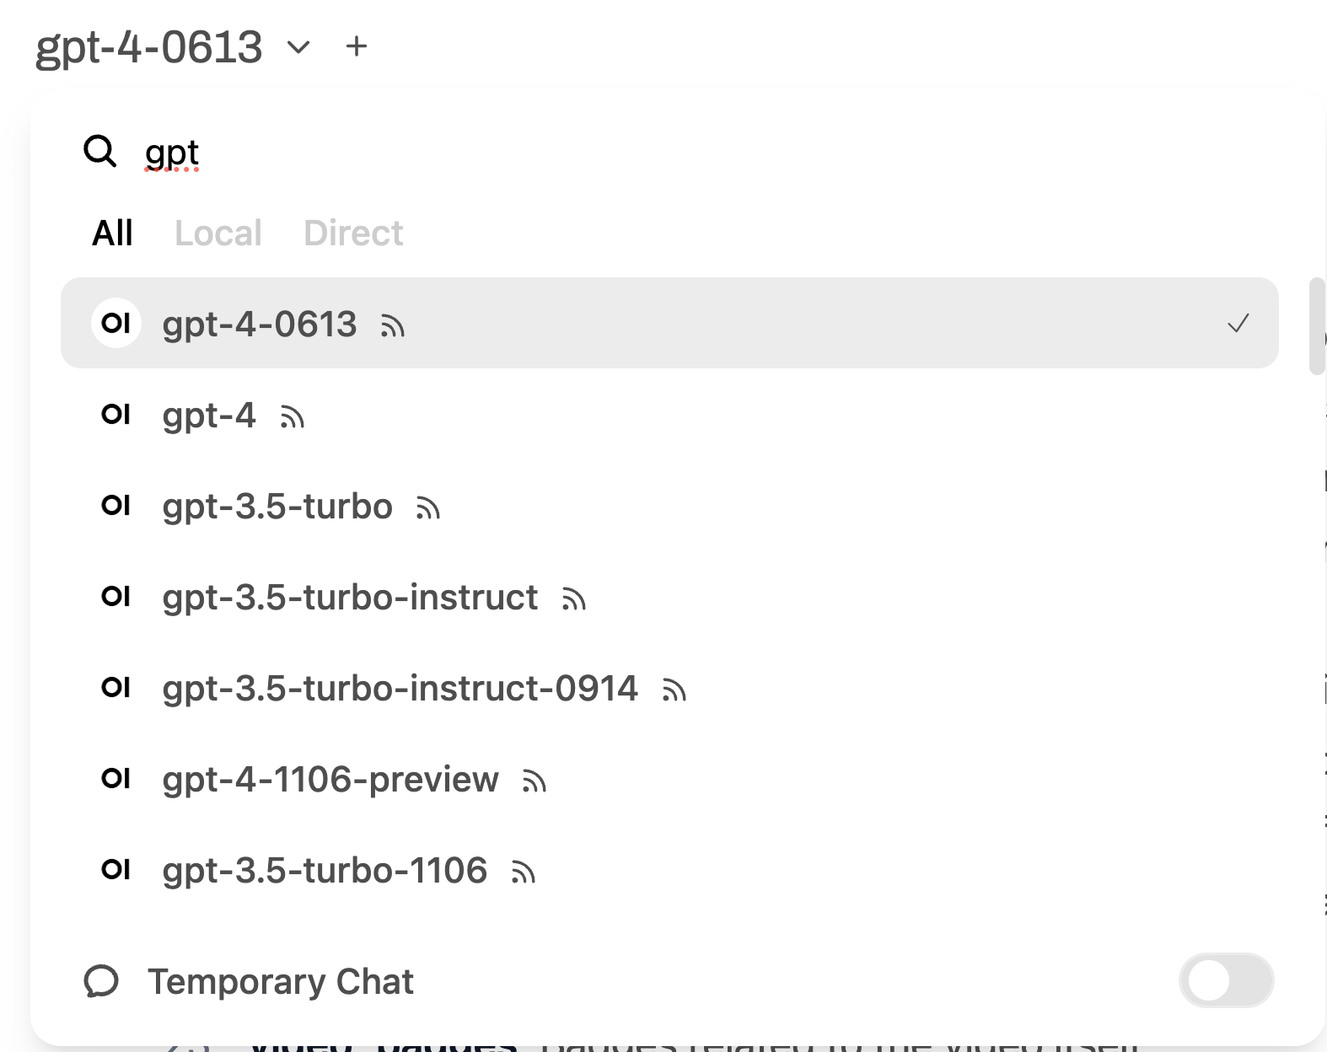Click the signal icon beside gpt-3.5-turbo
Screen dimensions: 1327x1052
(428, 508)
